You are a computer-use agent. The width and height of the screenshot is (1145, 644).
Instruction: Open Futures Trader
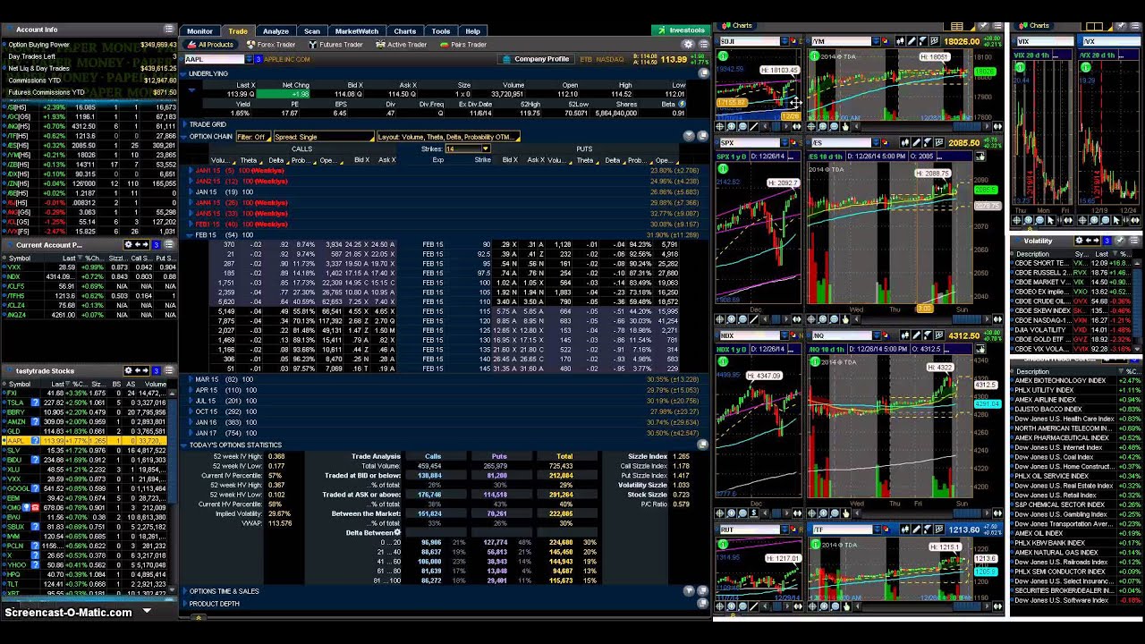pyautogui.click(x=336, y=45)
